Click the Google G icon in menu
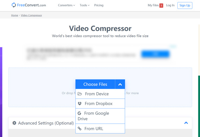The height and width of the screenshot is (137, 200). point(79,114)
